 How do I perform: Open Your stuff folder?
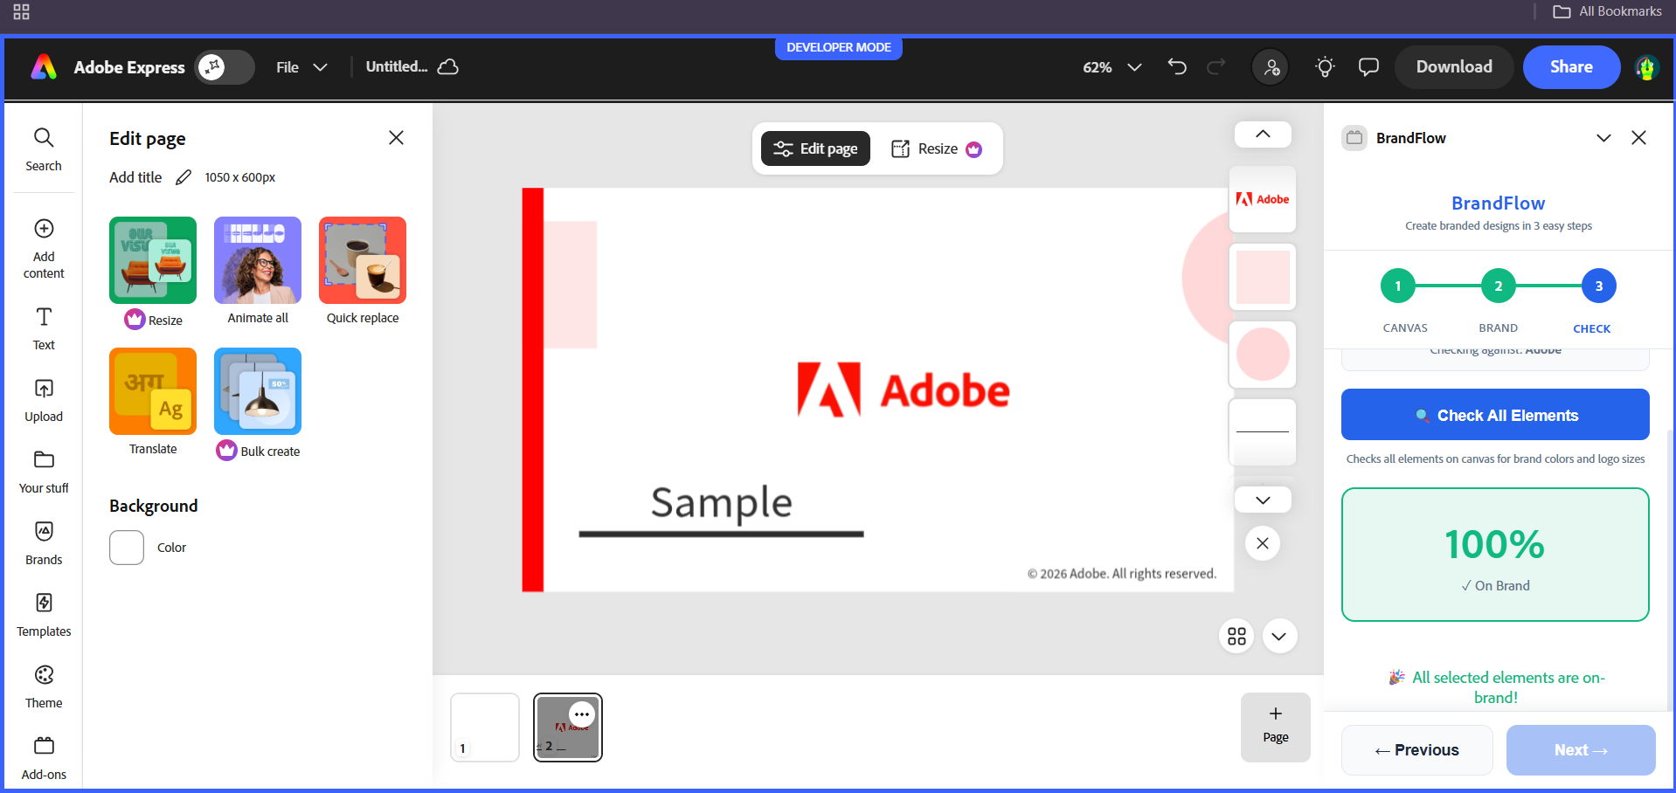click(x=44, y=472)
